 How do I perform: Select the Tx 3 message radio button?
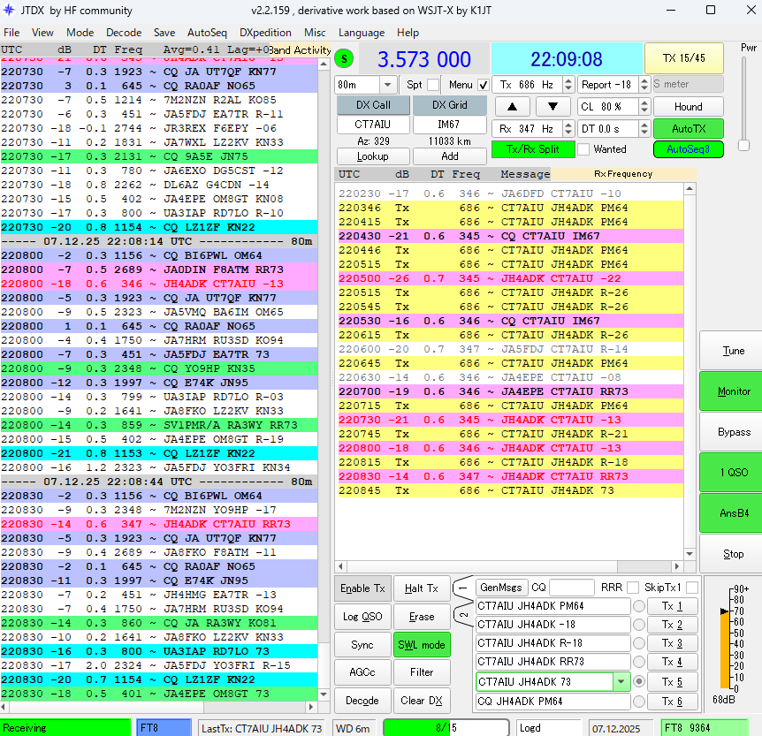tap(639, 643)
